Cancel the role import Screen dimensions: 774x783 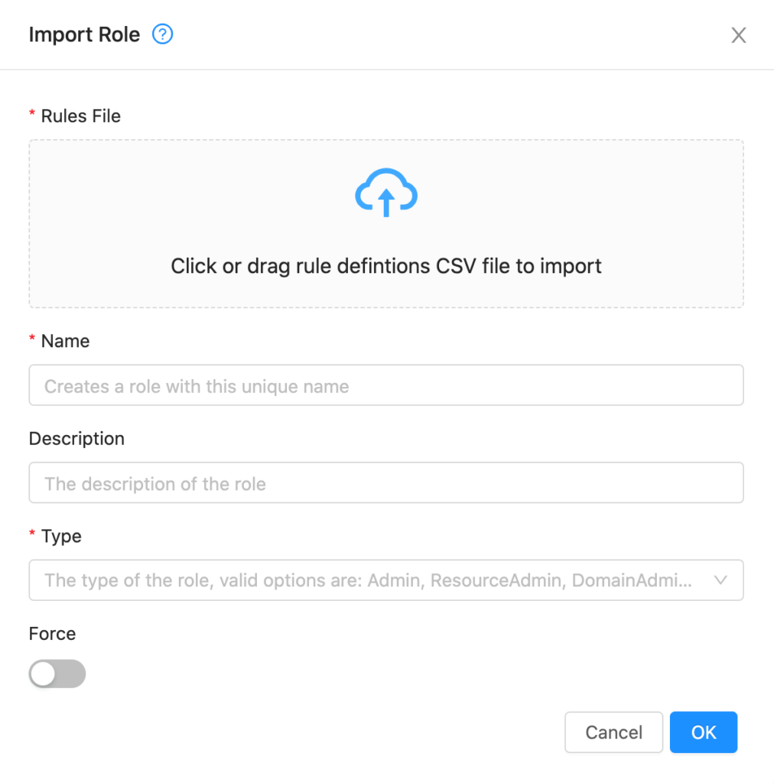pos(613,732)
